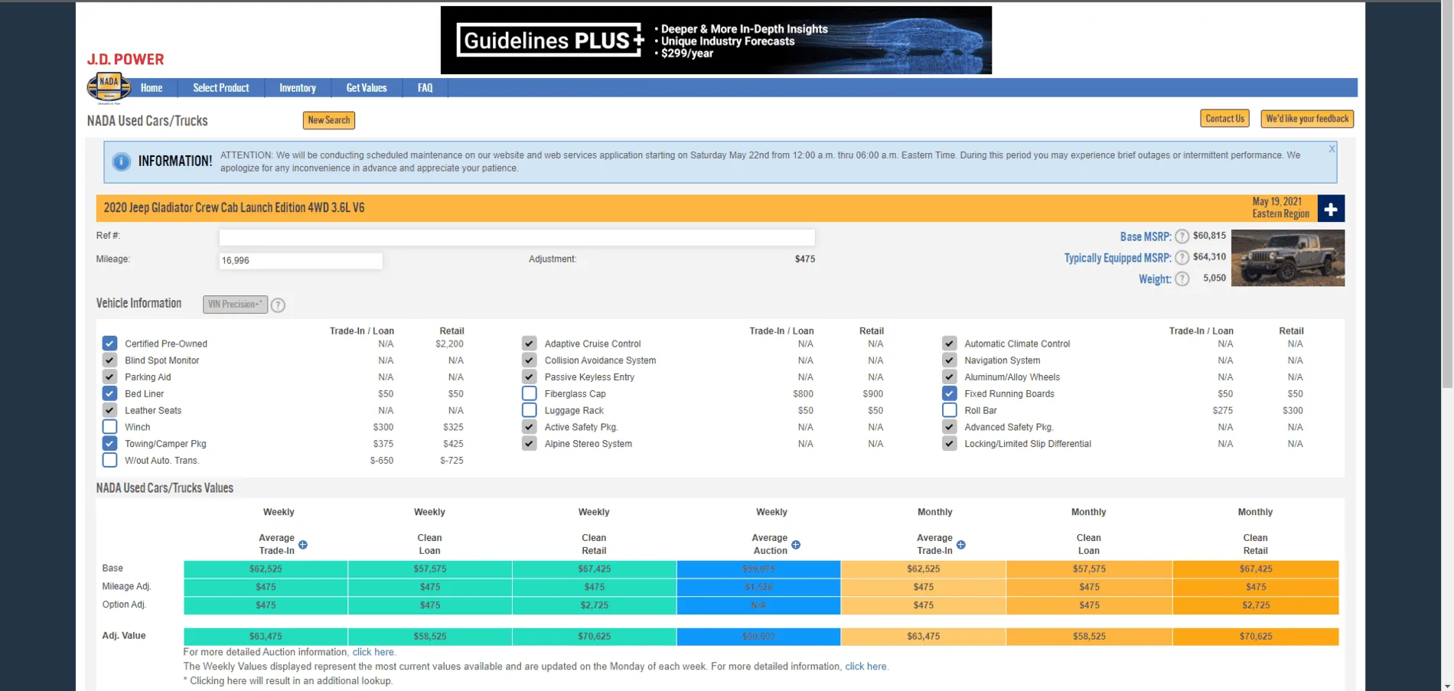Click VIN Precision help question mark

coord(278,305)
